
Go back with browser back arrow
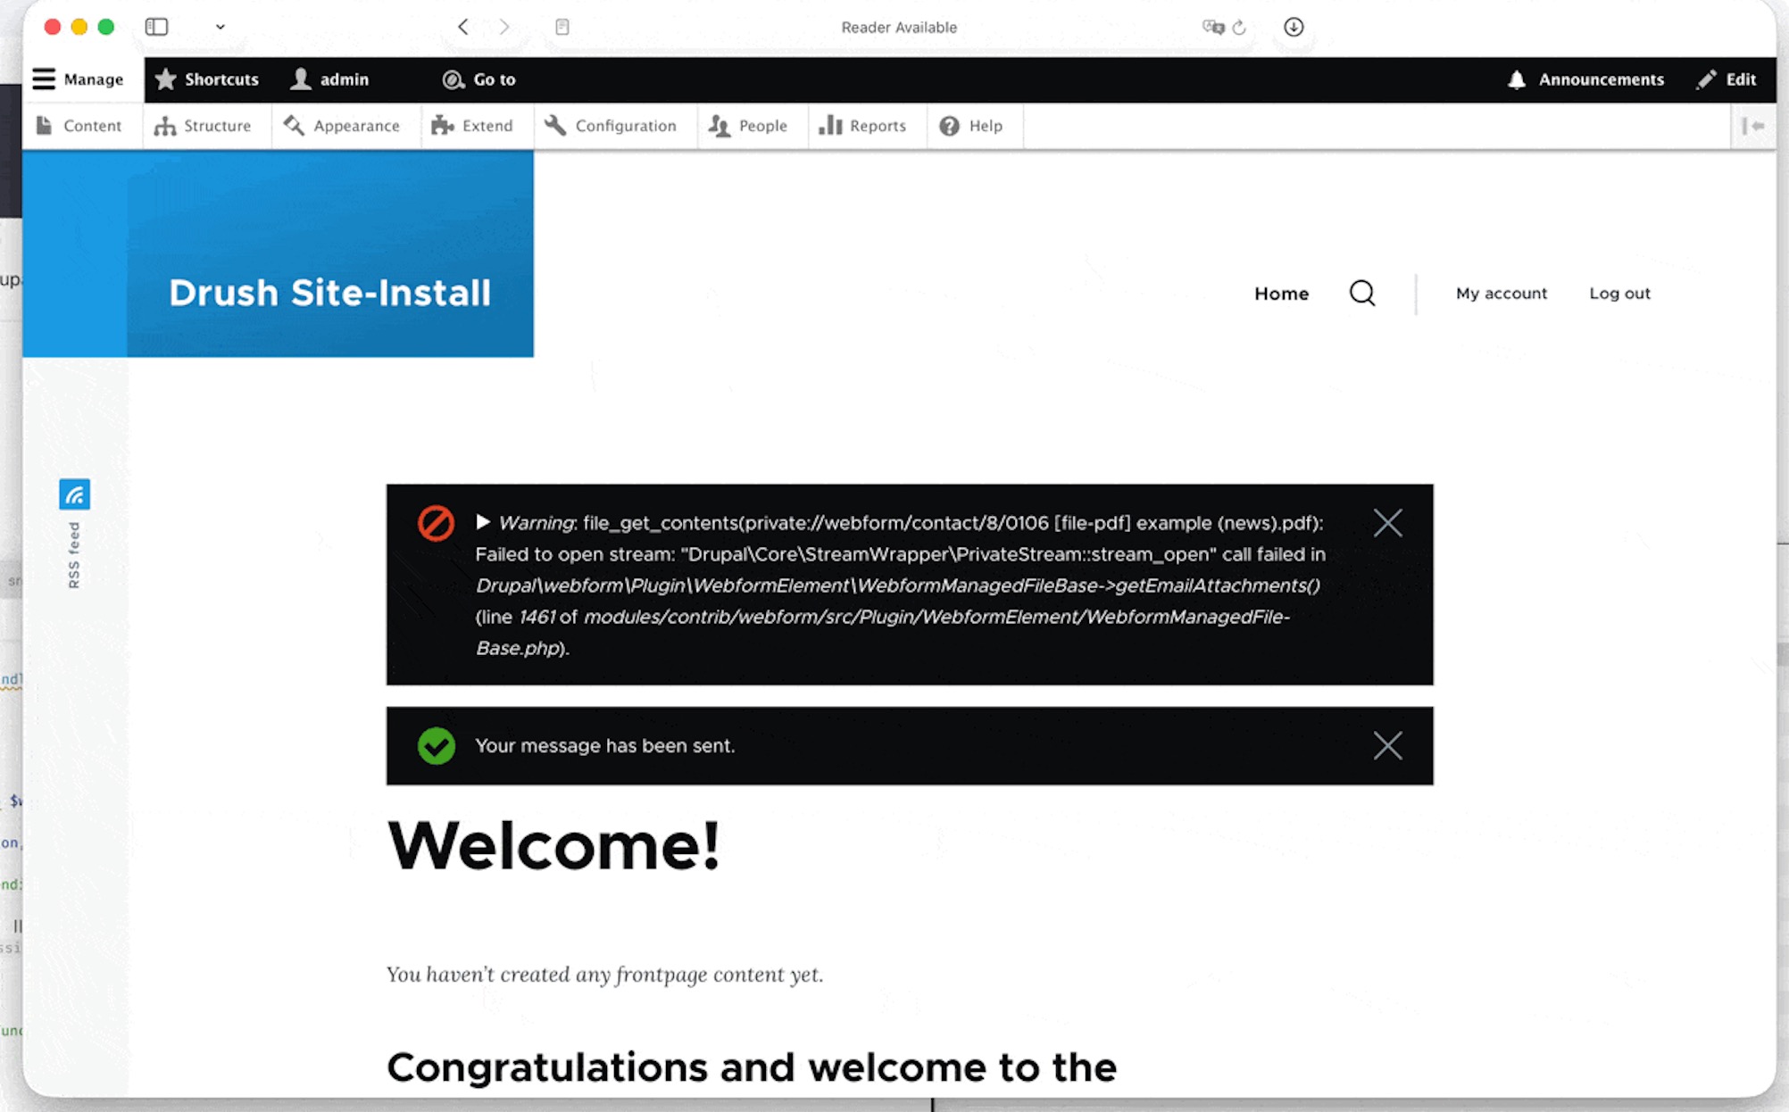(462, 27)
